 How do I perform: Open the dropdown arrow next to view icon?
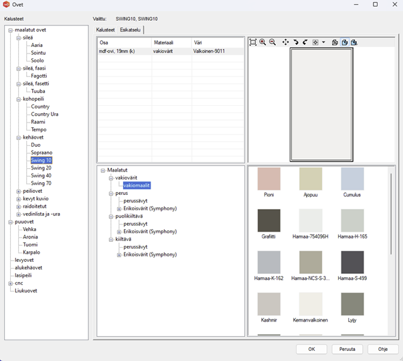point(324,42)
